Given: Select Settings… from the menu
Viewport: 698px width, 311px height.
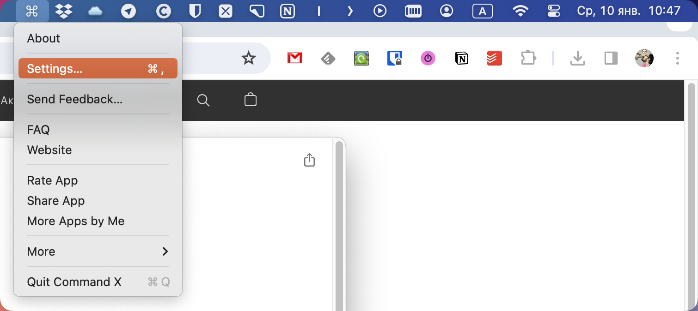Looking at the screenshot, I should (x=98, y=68).
